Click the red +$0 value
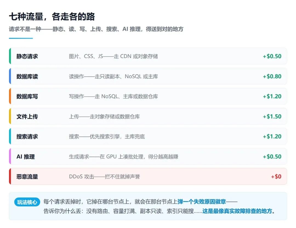Image resolution: width=296 pixels, height=228 pixels. pyautogui.click(x=276, y=177)
